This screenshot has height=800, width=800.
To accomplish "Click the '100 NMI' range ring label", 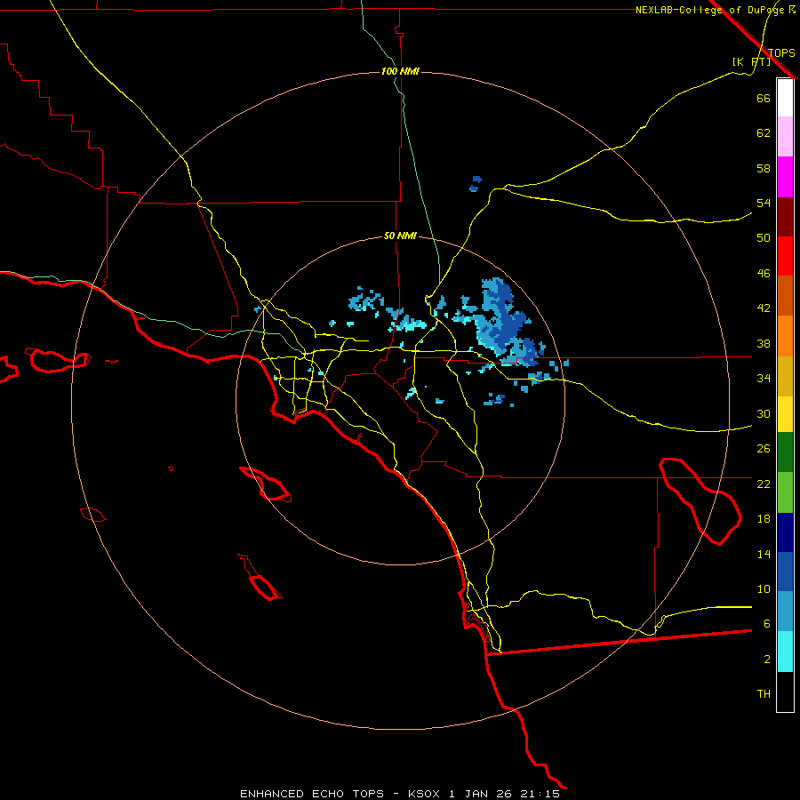I will (400, 71).
